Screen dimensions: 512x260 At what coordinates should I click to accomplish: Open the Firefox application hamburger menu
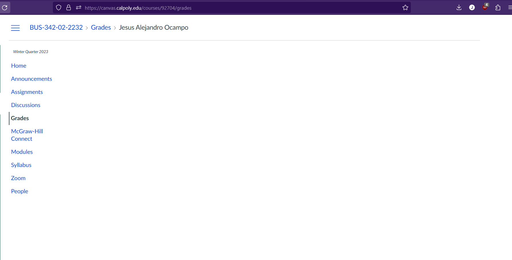(x=509, y=7)
